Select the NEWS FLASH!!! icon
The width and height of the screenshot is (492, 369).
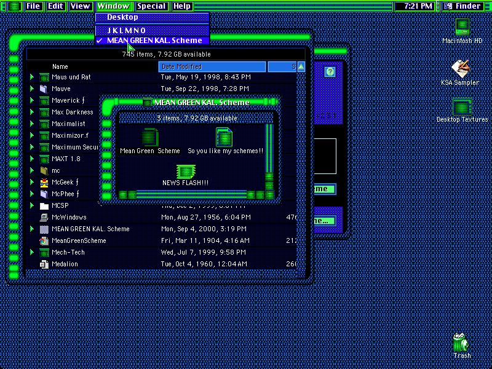click(x=186, y=172)
